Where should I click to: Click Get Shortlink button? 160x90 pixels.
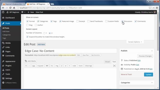tap(95, 55)
